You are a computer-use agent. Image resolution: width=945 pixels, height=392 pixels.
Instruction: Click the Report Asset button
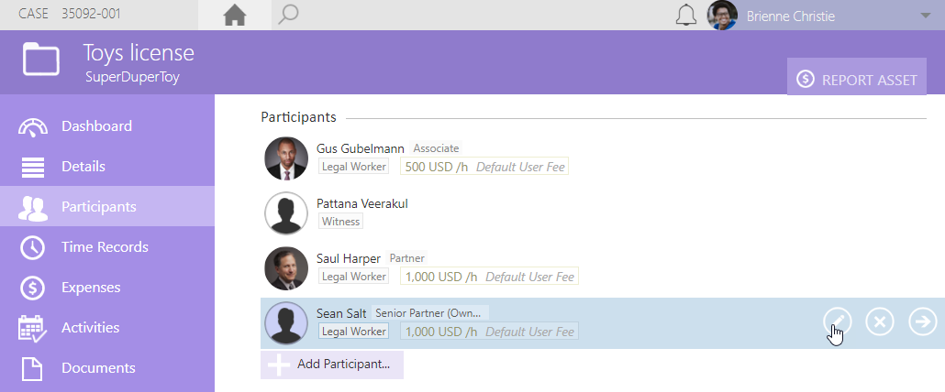click(856, 76)
